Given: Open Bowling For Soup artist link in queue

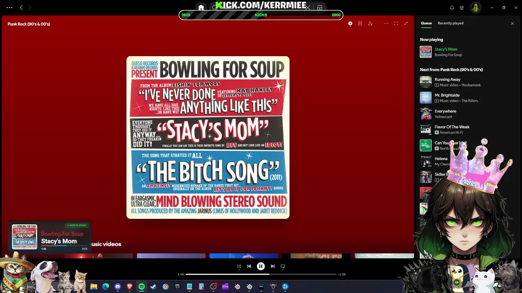Looking at the screenshot, I should point(448,55).
